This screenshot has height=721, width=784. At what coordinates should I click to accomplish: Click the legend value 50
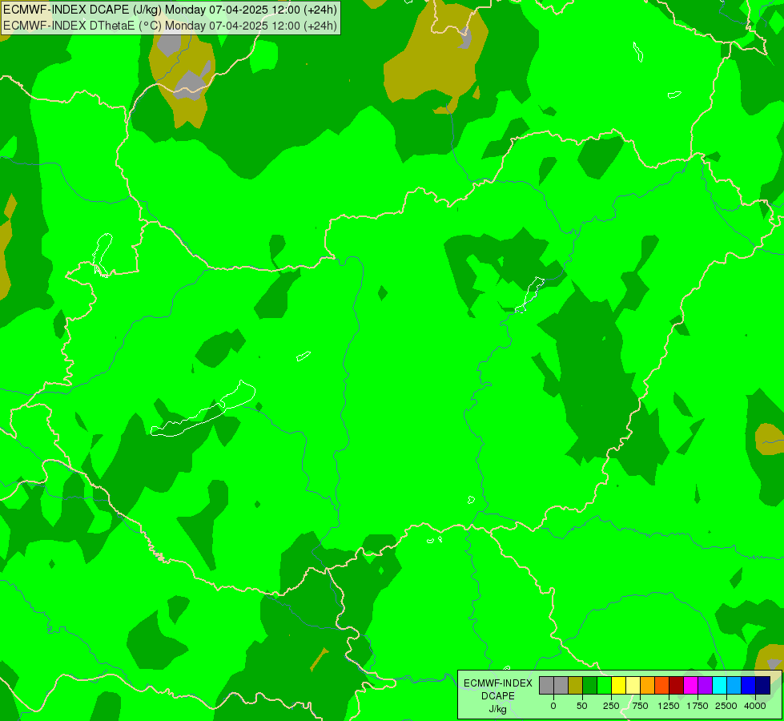click(x=582, y=706)
